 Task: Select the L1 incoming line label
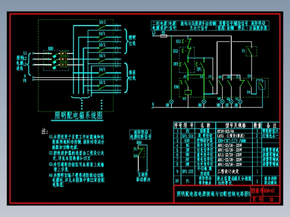coord(25,53)
